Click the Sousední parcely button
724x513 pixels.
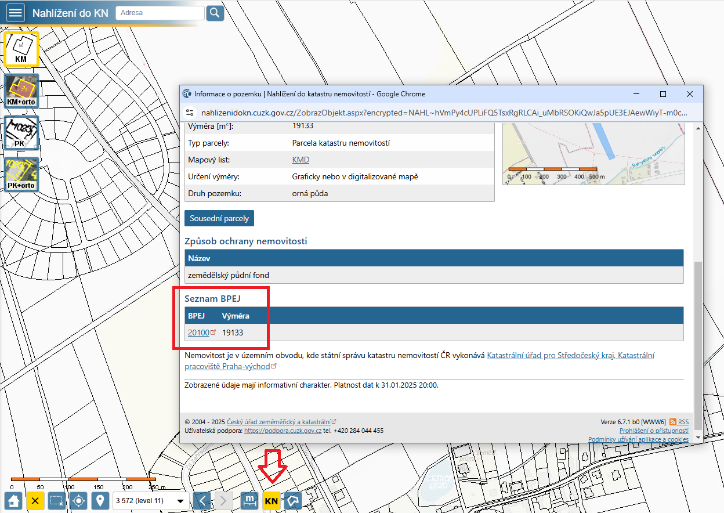click(x=219, y=218)
